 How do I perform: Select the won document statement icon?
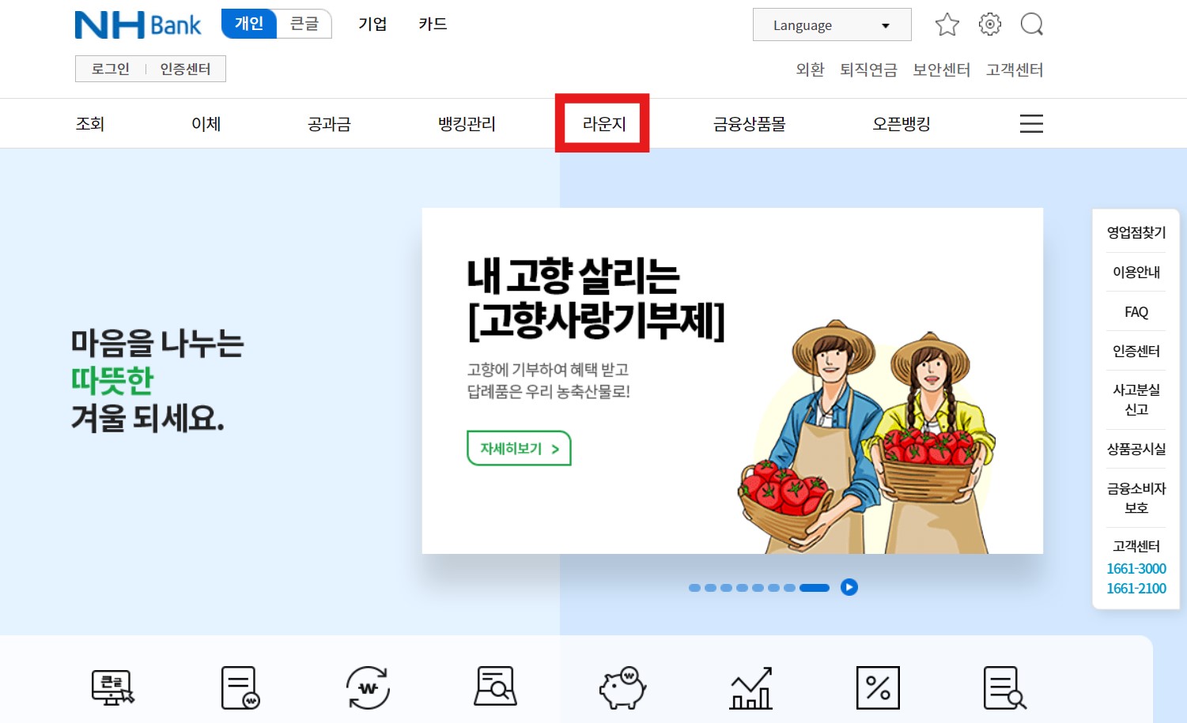[240, 686]
